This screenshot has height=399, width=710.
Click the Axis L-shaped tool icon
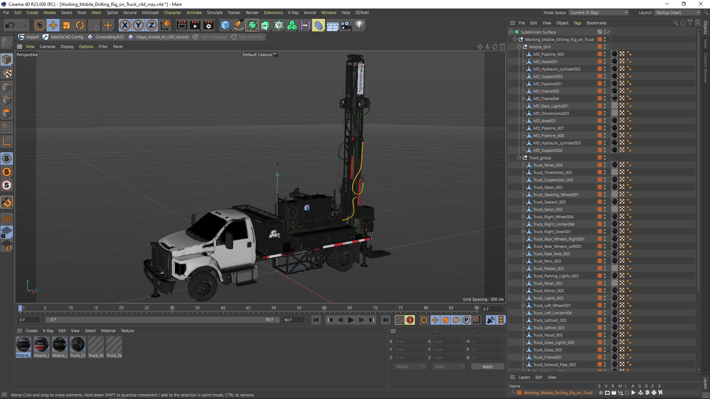(7, 141)
